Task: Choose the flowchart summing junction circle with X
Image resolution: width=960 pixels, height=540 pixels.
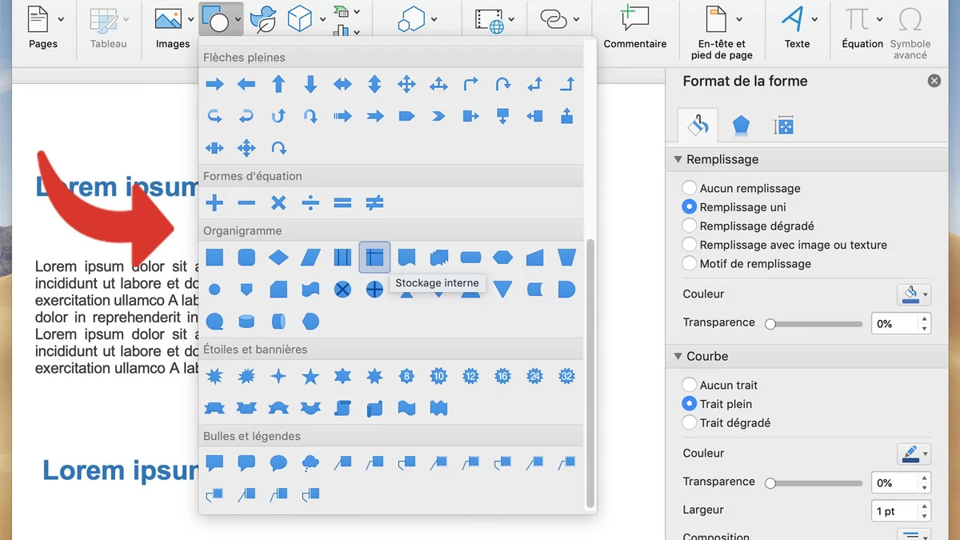Action: click(342, 290)
